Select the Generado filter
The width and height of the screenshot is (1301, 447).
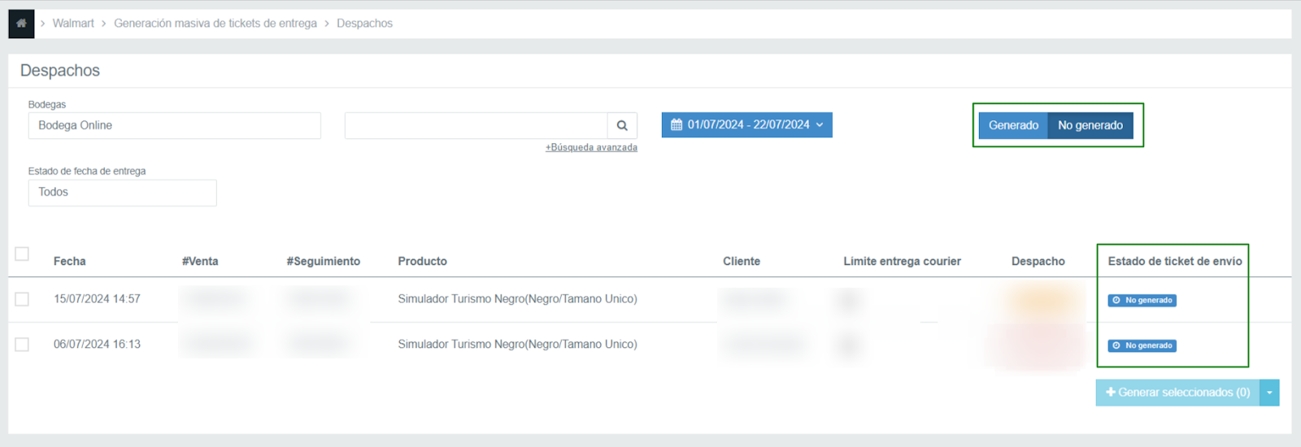point(1013,125)
